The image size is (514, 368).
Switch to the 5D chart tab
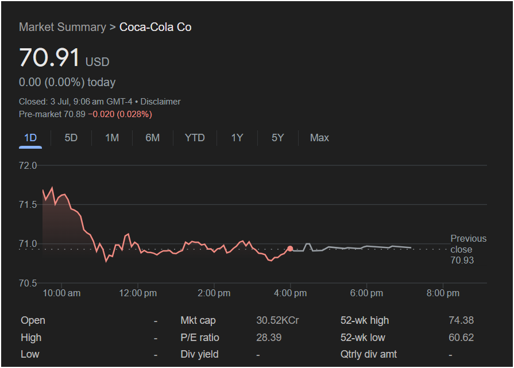[x=71, y=138]
